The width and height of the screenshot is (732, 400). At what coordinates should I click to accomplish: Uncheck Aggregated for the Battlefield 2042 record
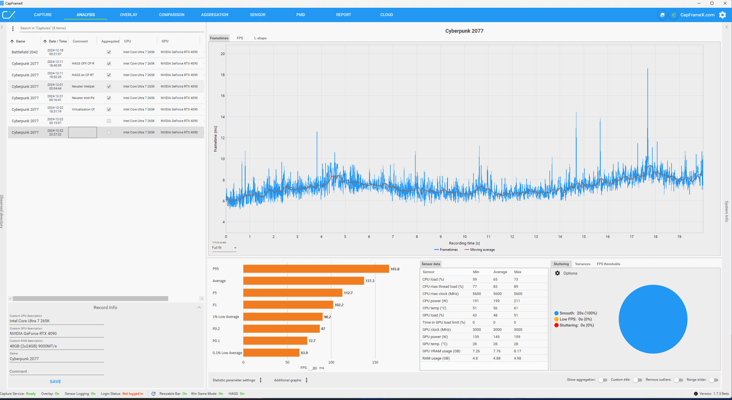pos(109,52)
